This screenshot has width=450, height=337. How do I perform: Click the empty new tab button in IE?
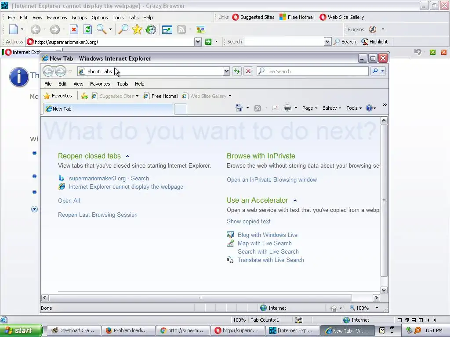click(181, 109)
